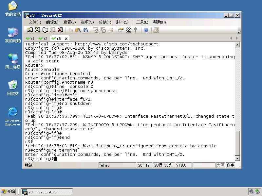
Task: Click the Find binoculars icon
Action: tap(85, 30)
